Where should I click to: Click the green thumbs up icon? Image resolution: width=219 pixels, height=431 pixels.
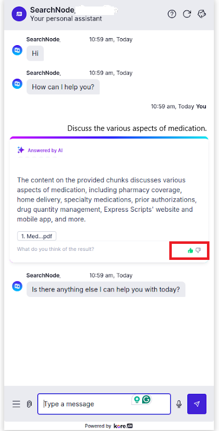pyautogui.click(x=190, y=250)
